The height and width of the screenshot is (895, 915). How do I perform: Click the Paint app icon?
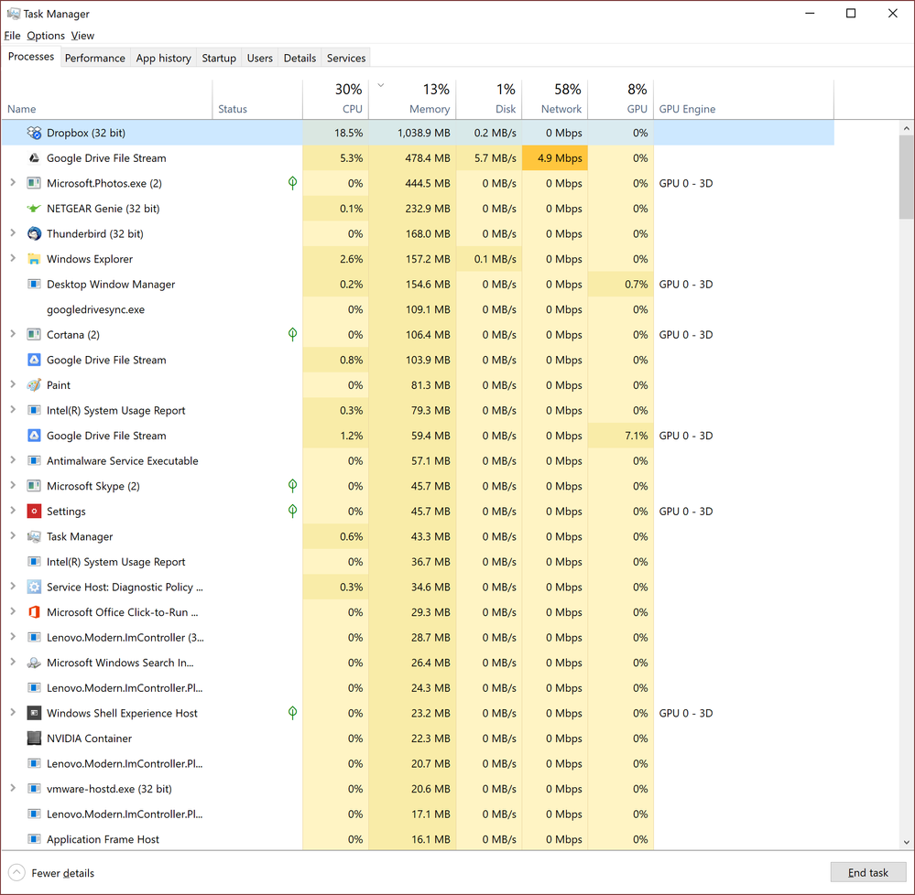[34, 385]
